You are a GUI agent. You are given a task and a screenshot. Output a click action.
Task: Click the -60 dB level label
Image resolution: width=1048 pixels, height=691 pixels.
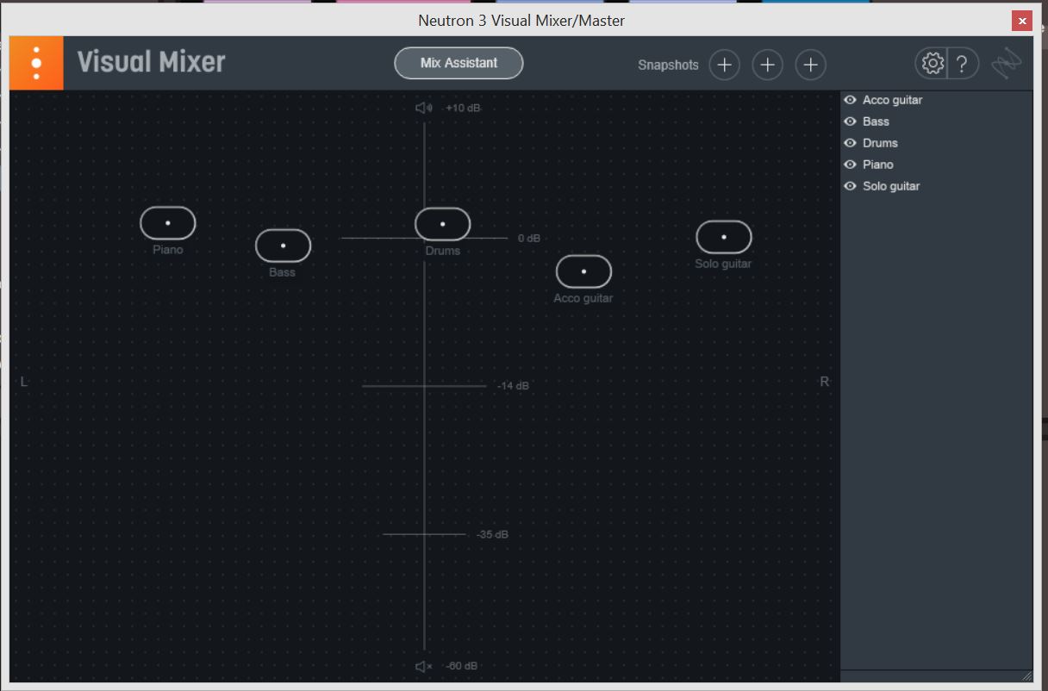(x=462, y=666)
